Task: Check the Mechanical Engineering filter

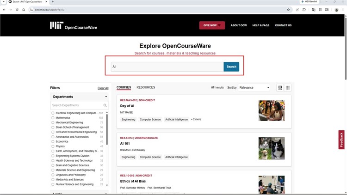Action: point(53,122)
